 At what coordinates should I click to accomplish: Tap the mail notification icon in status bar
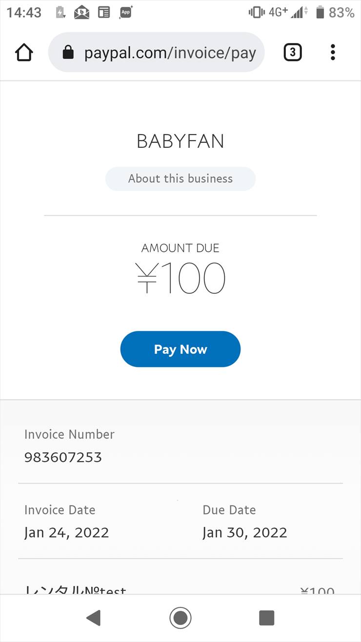(x=81, y=13)
